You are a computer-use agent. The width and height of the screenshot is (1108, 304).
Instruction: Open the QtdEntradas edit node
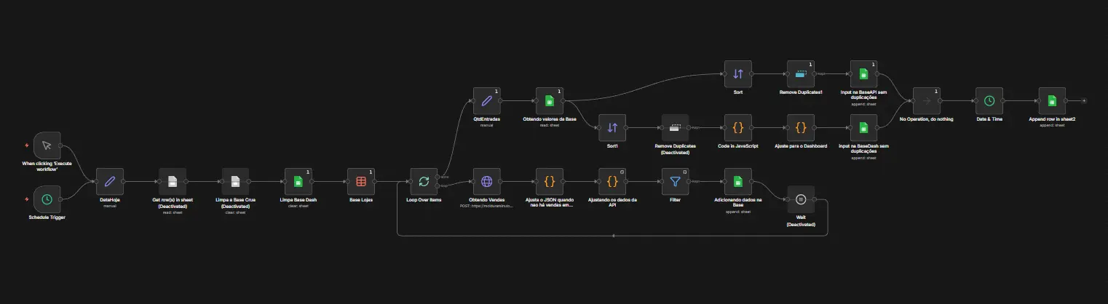click(486, 101)
